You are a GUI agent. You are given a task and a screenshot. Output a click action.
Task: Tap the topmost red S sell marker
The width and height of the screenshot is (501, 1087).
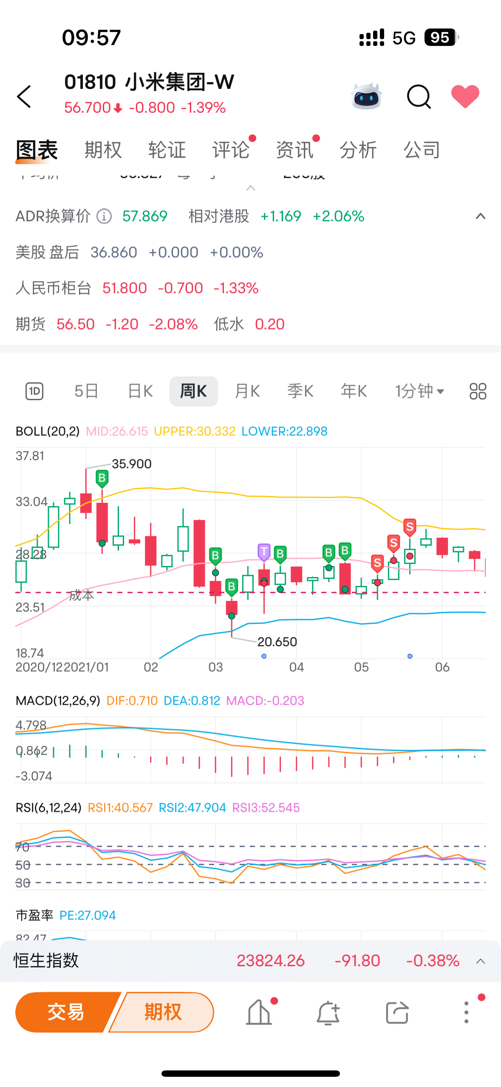click(410, 527)
